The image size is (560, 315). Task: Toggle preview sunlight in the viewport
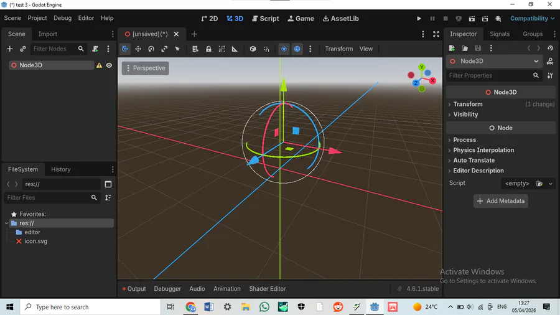284,49
